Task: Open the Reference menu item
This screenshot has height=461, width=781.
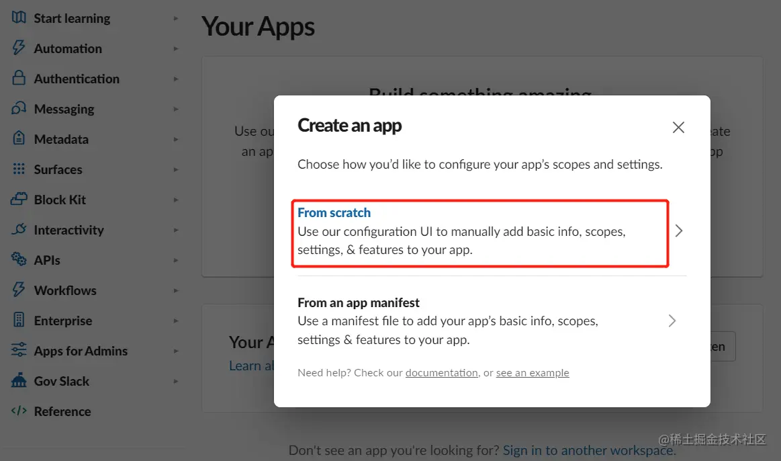Action: [x=62, y=411]
